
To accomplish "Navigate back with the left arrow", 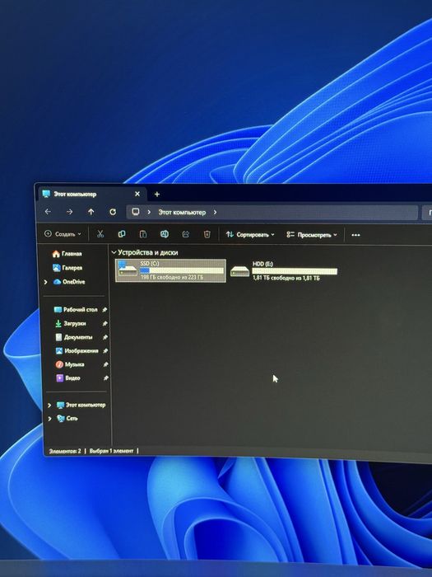I will pyautogui.click(x=48, y=212).
